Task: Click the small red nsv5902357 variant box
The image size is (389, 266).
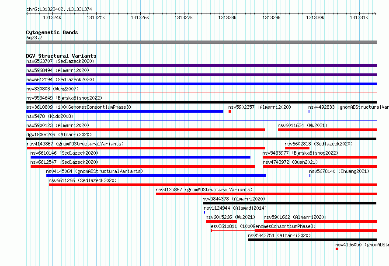Action: pos(230,111)
